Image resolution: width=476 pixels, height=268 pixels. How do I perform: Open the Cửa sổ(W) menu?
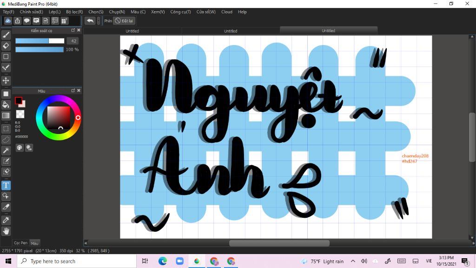click(x=206, y=12)
